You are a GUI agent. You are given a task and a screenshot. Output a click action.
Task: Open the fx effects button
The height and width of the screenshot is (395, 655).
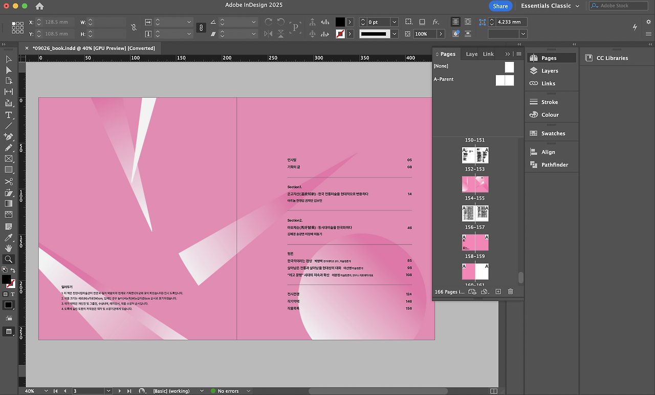pyautogui.click(x=436, y=22)
